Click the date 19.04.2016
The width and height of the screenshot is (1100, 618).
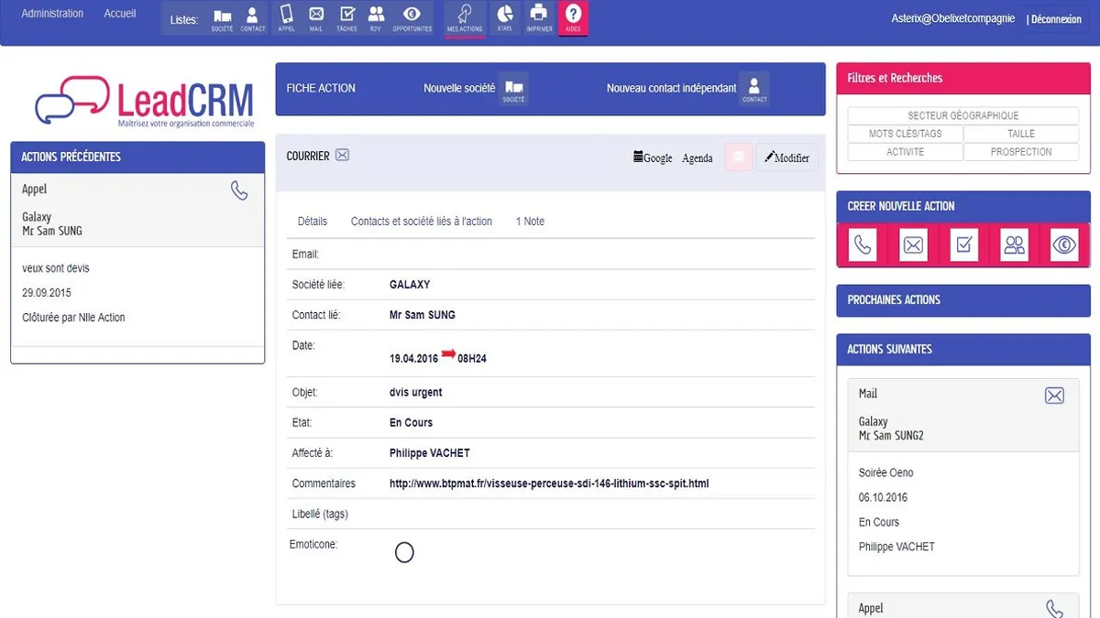(x=413, y=359)
